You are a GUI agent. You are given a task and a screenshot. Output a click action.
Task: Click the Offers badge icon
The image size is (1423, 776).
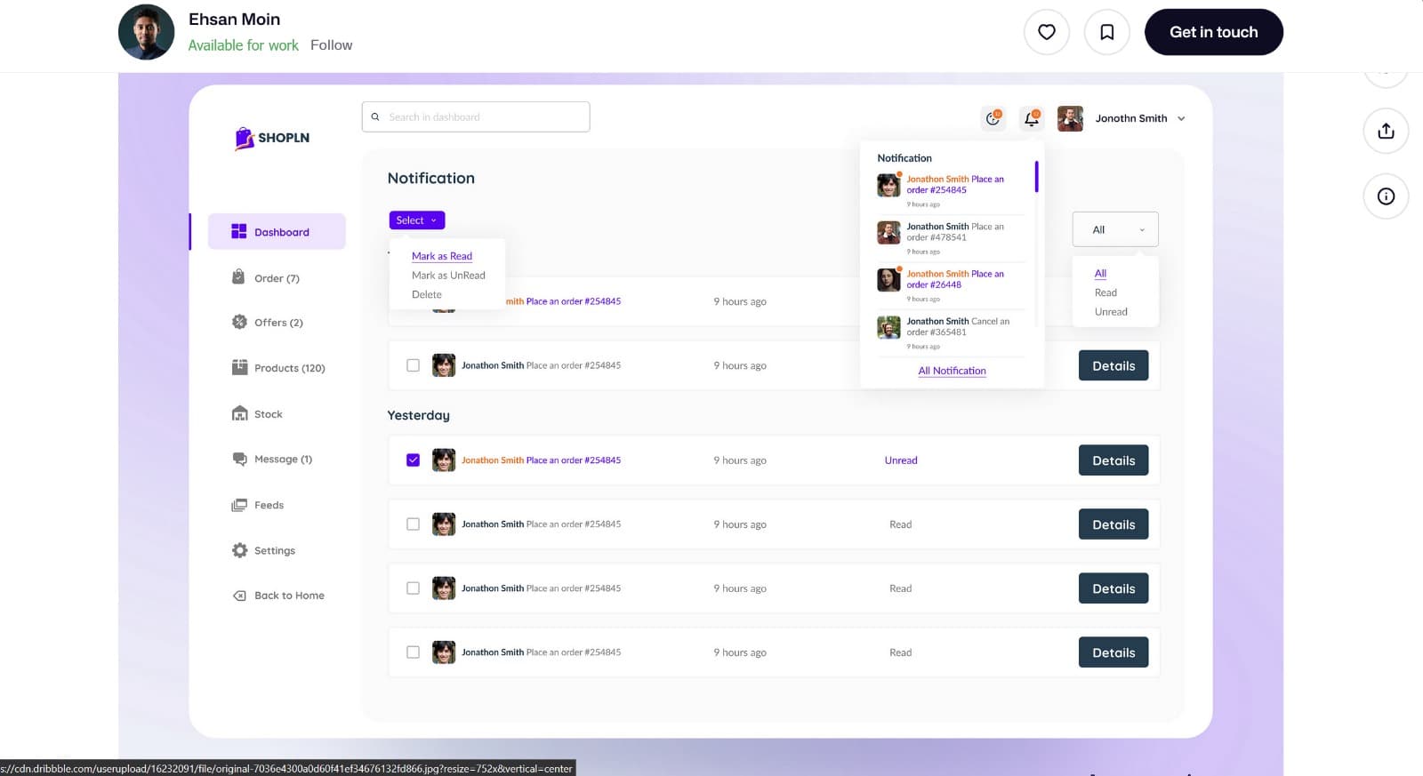(x=239, y=322)
